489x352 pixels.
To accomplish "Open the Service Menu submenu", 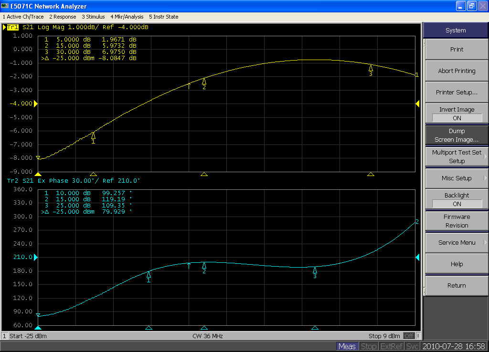I will (457, 242).
